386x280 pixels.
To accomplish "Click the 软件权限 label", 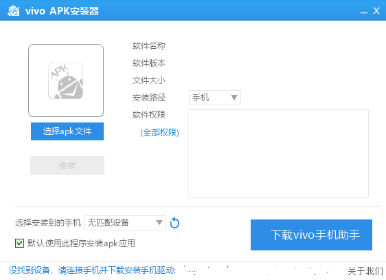I will (x=149, y=115).
